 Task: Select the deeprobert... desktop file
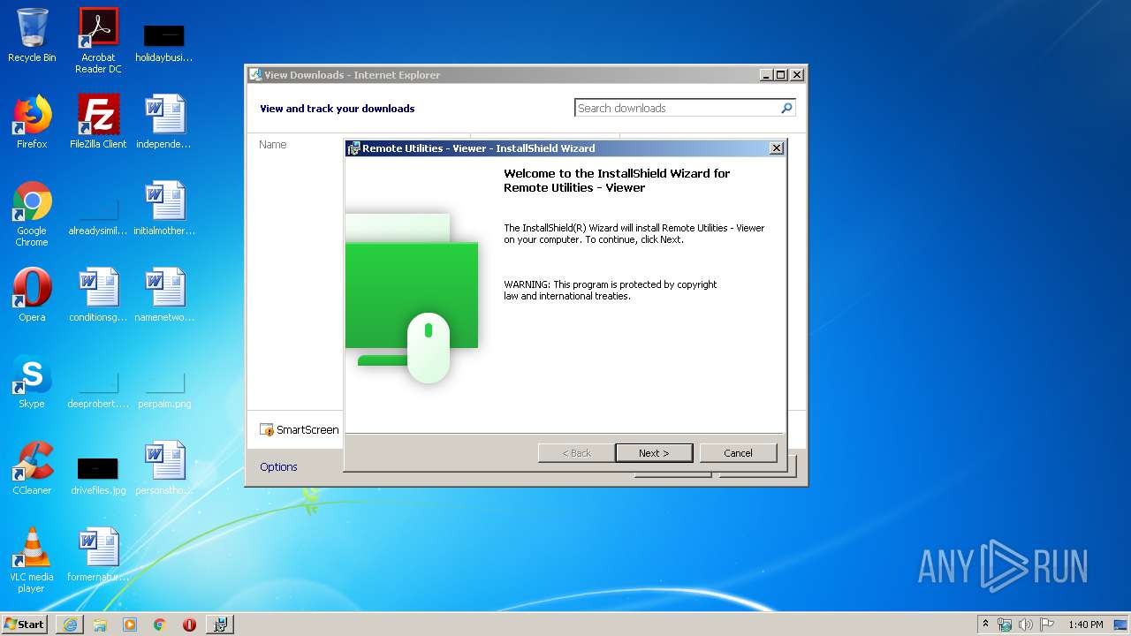pyautogui.click(x=98, y=390)
